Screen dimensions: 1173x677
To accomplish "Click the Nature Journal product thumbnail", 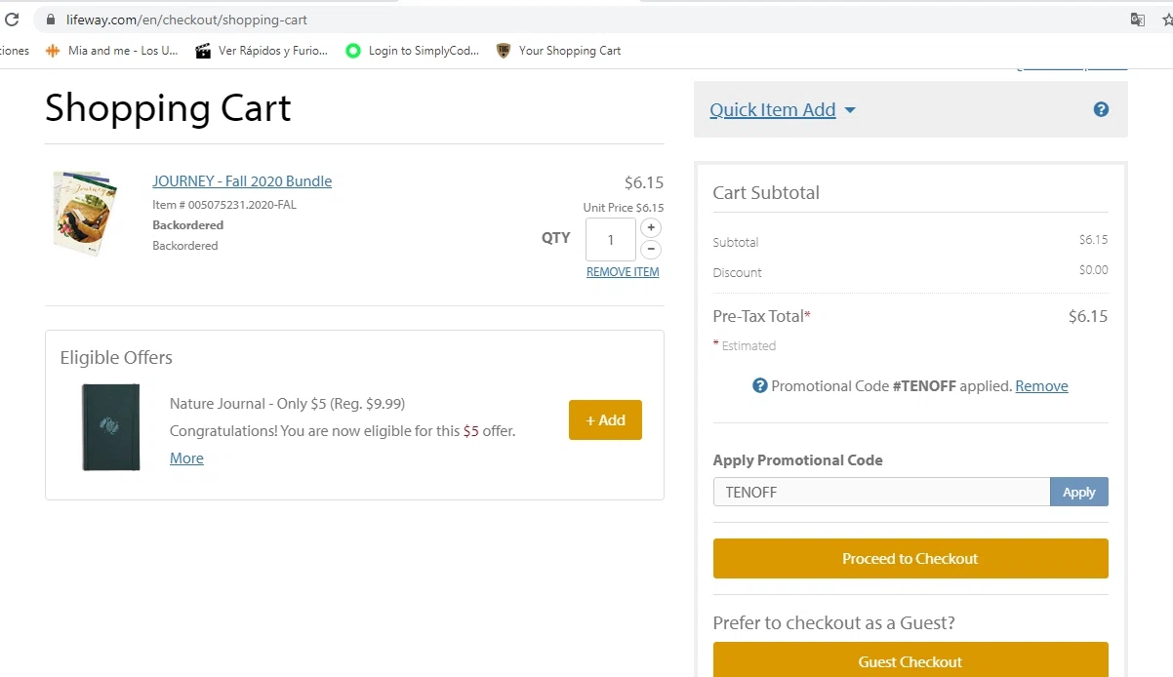I will click(x=111, y=427).
